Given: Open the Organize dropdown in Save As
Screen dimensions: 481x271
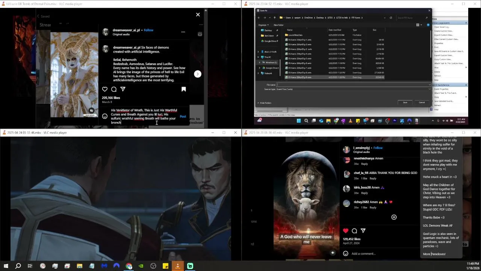Looking at the screenshot, I should (263, 25).
